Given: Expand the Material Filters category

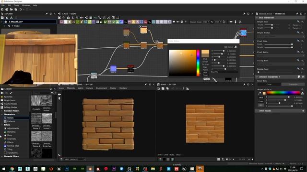Looking at the screenshot, I should pyautogui.click(x=2, y=156).
